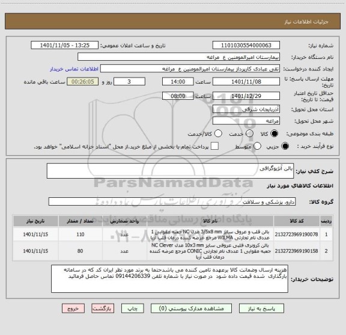Click the تعداد / مقدار column header
The width and height of the screenshot is (346, 335).
(80, 221)
